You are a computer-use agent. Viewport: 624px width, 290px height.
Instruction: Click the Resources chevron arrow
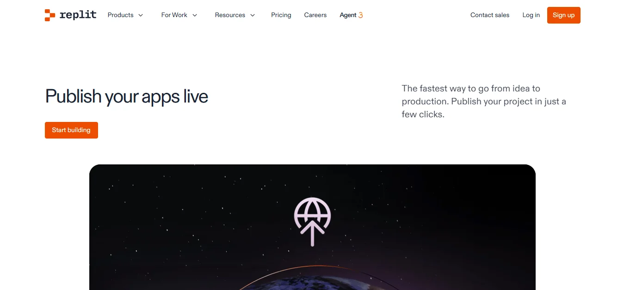pyautogui.click(x=253, y=15)
